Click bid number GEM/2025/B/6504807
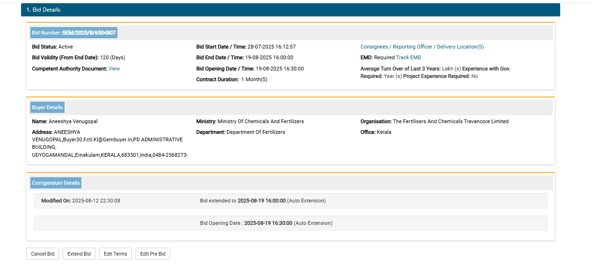592x278 pixels. tap(89, 33)
